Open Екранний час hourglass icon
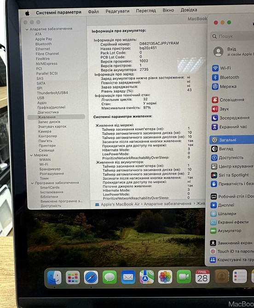Screen dimensions: 254x308 214,127
